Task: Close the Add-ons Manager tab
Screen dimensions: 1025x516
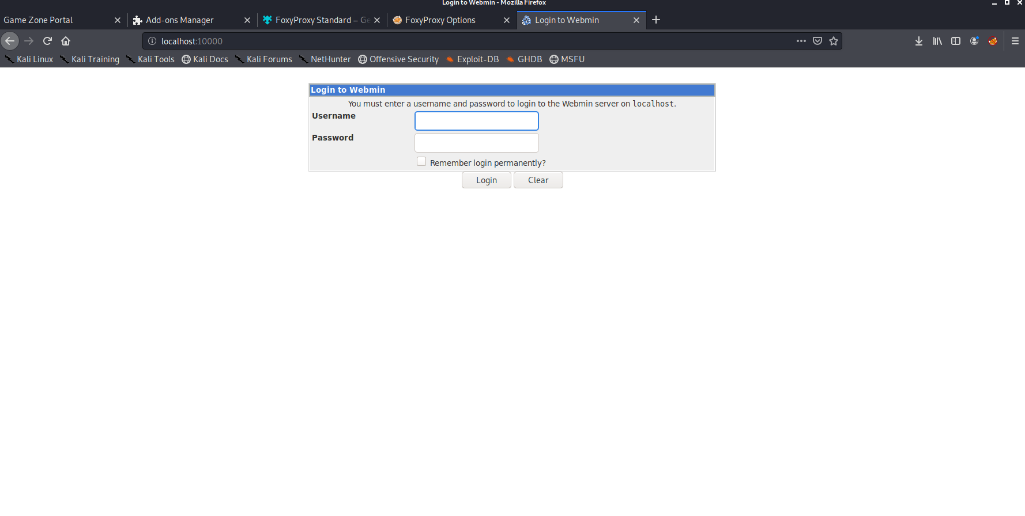Action: click(247, 20)
